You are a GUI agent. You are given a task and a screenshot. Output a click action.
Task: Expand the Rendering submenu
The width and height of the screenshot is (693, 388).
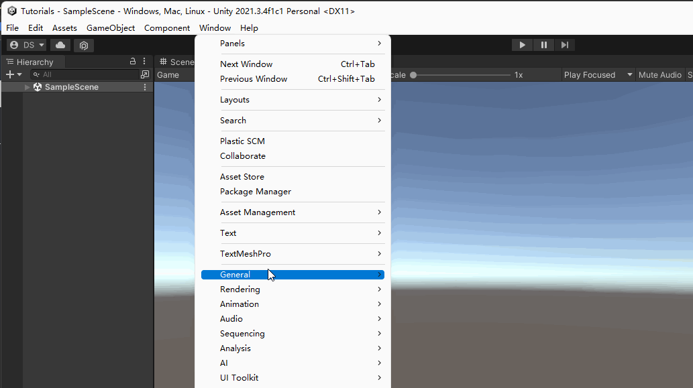coord(292,289)
